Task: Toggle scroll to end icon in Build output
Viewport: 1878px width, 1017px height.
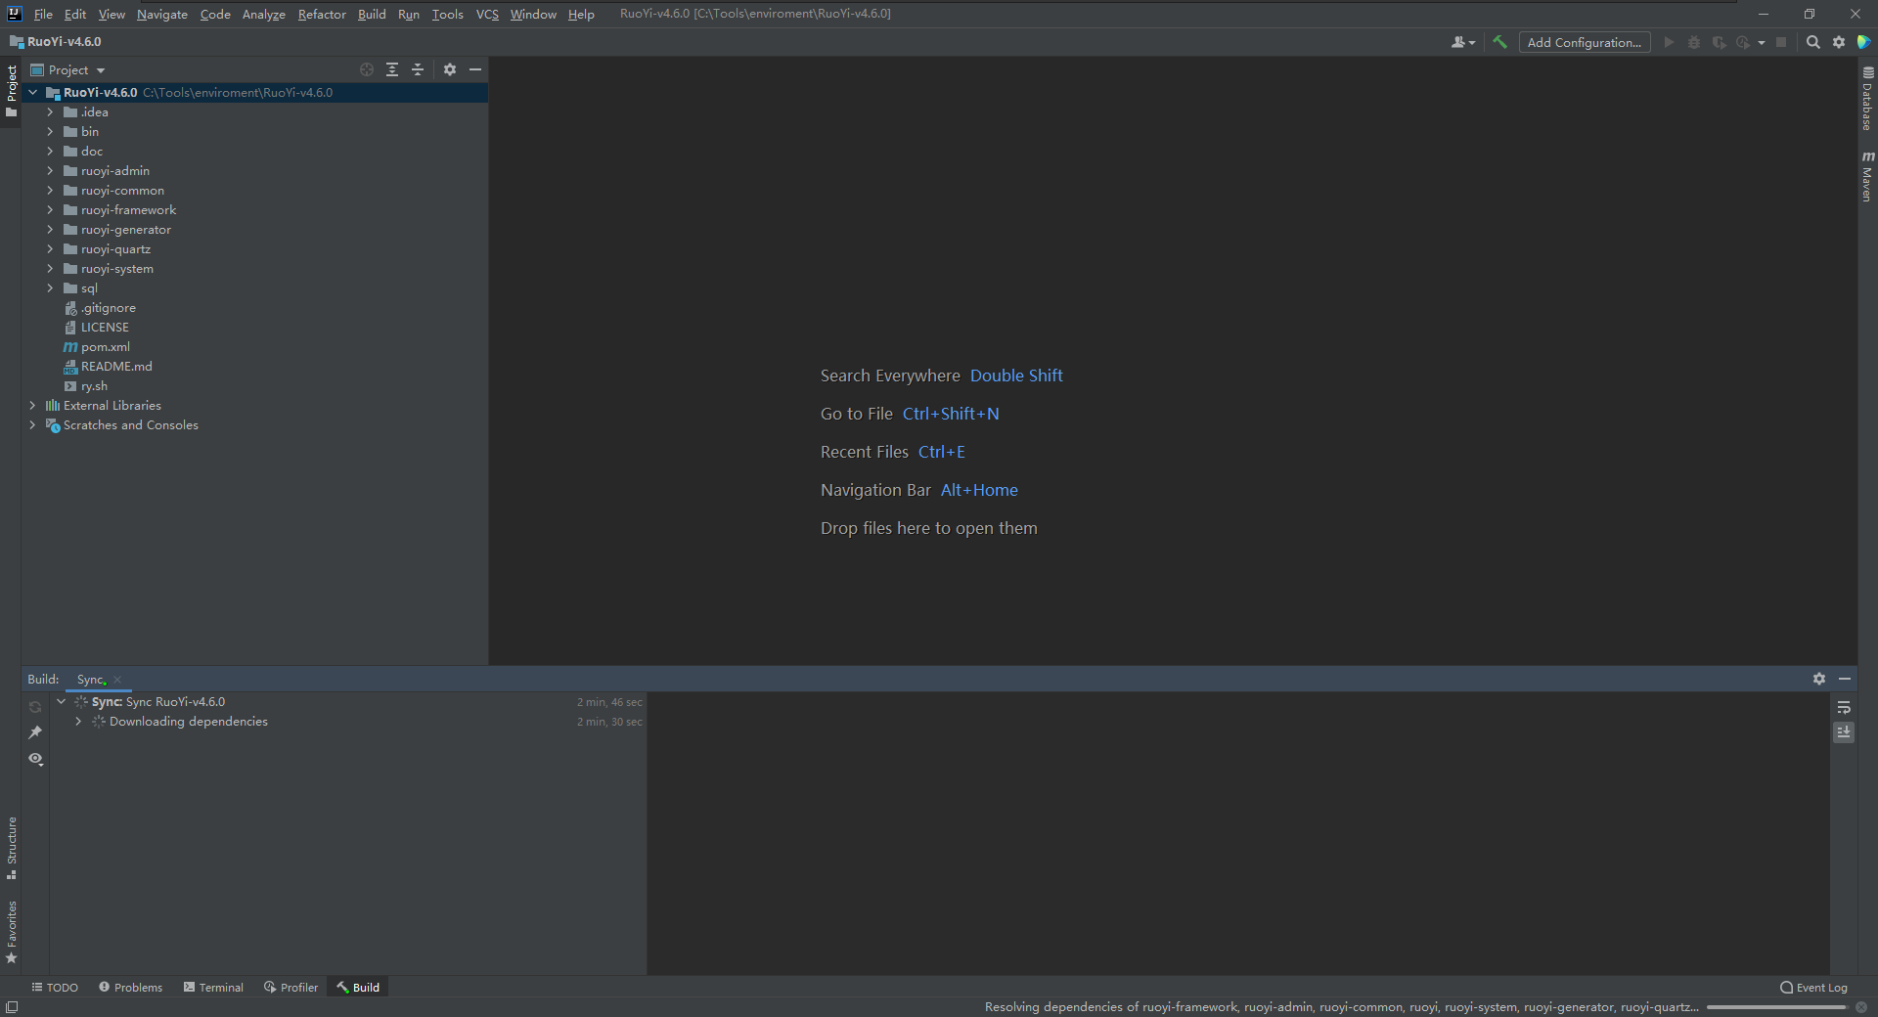Action: 1844,732
